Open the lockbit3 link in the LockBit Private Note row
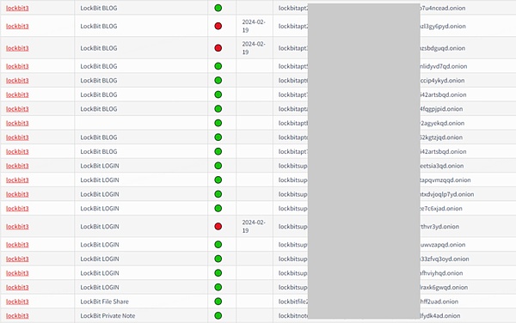Image resolution: width=516 pixels, height=323 pixels. [x=17, y=315]
